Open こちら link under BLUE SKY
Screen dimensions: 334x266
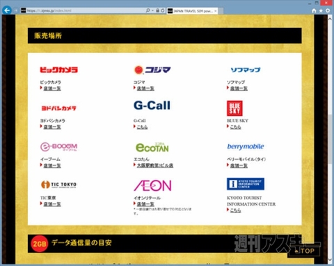click(x=235, y=127)
